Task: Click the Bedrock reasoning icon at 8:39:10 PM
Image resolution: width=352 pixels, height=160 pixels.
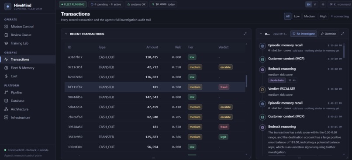Action: pyautogui.click(x=262, y=70)
